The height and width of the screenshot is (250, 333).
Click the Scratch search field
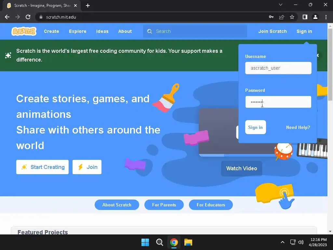point(195,31)
